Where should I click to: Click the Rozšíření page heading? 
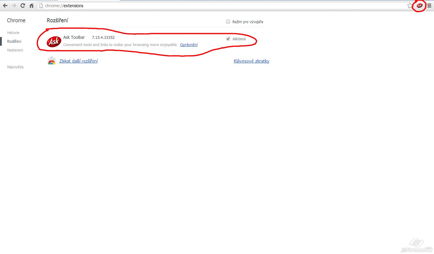pyautogui.click(x=57, y=20)
